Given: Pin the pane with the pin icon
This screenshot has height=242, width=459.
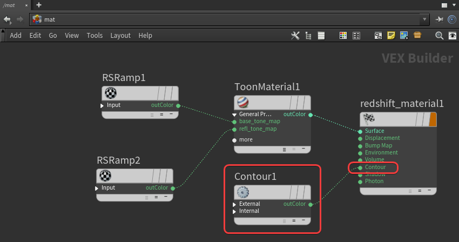Looking at the screenshot, I should pyautogui.click(x=439, y=19).
